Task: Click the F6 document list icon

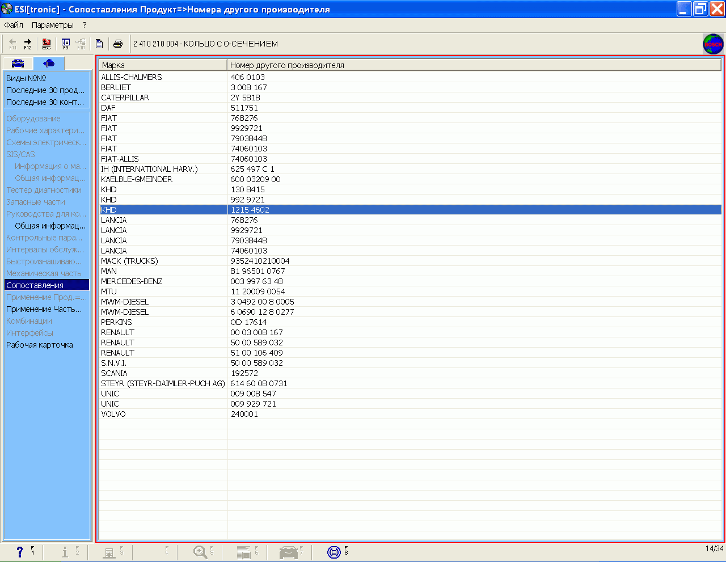Action: point(244,552)
